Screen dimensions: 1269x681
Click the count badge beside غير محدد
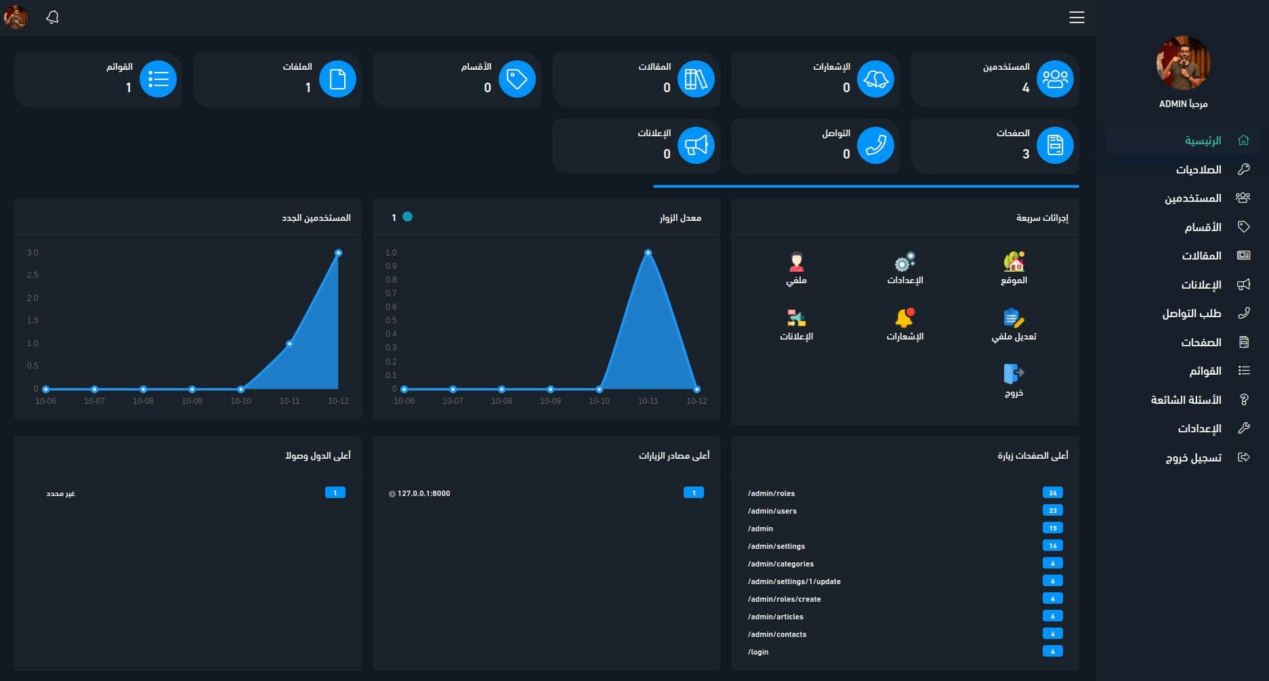pyautogui.click(x=335, y=493)
